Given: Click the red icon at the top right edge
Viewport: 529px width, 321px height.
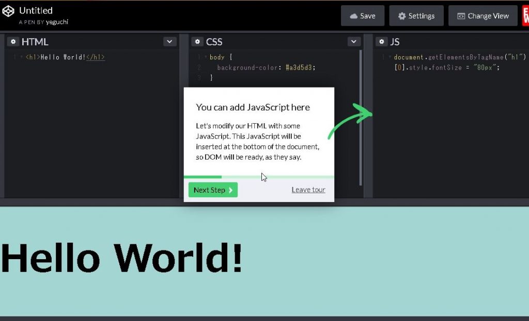Looking at the screenshot, I should (x=525, y=15).
